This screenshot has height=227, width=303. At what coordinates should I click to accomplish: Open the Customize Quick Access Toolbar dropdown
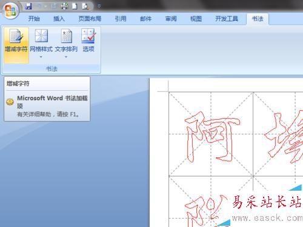pos(99,6)
